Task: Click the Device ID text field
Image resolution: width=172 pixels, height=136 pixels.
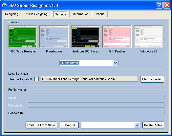Action: click(x=96, y=105)
